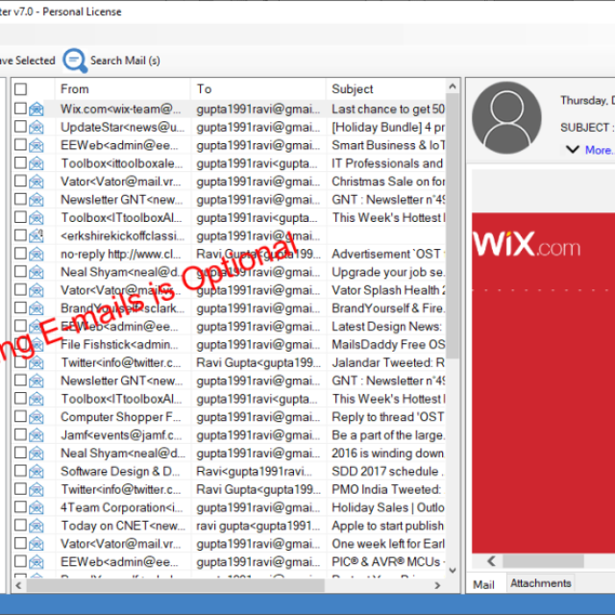Check the Wix.com email row checkbox
This screenshot has width=615, height=615.
20,109
